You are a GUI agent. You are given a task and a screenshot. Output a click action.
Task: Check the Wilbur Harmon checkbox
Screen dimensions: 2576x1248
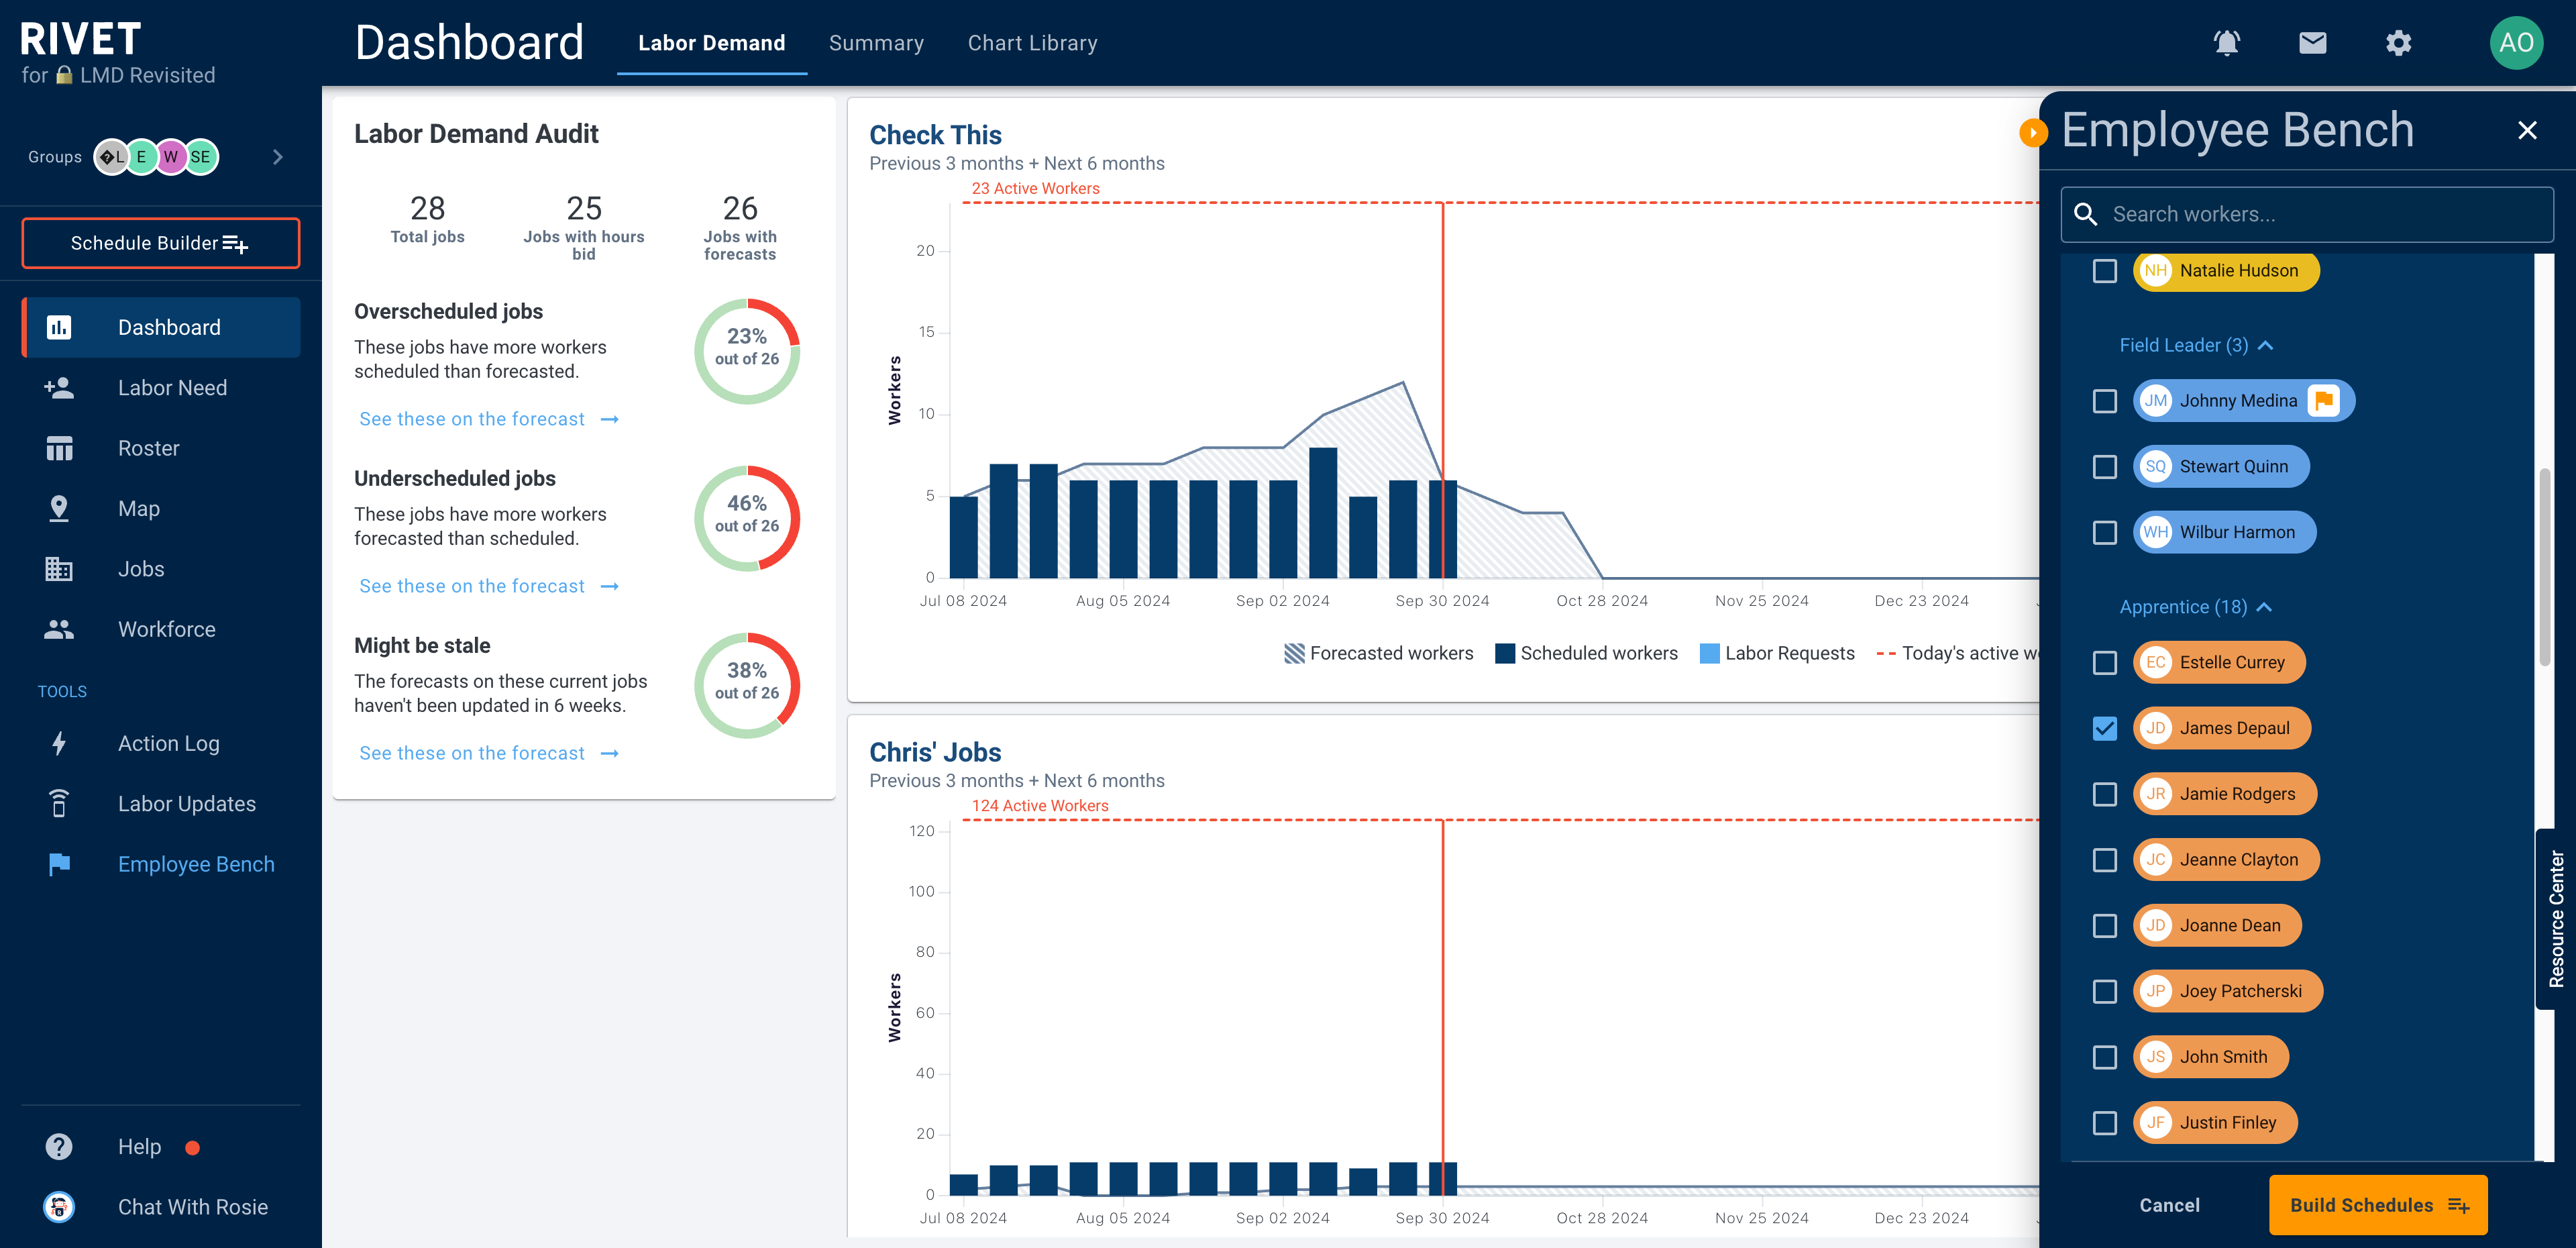point(2105,533)
